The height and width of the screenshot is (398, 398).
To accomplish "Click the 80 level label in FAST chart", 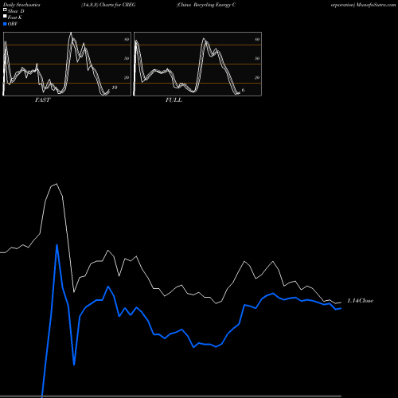I will click(127, 39).
